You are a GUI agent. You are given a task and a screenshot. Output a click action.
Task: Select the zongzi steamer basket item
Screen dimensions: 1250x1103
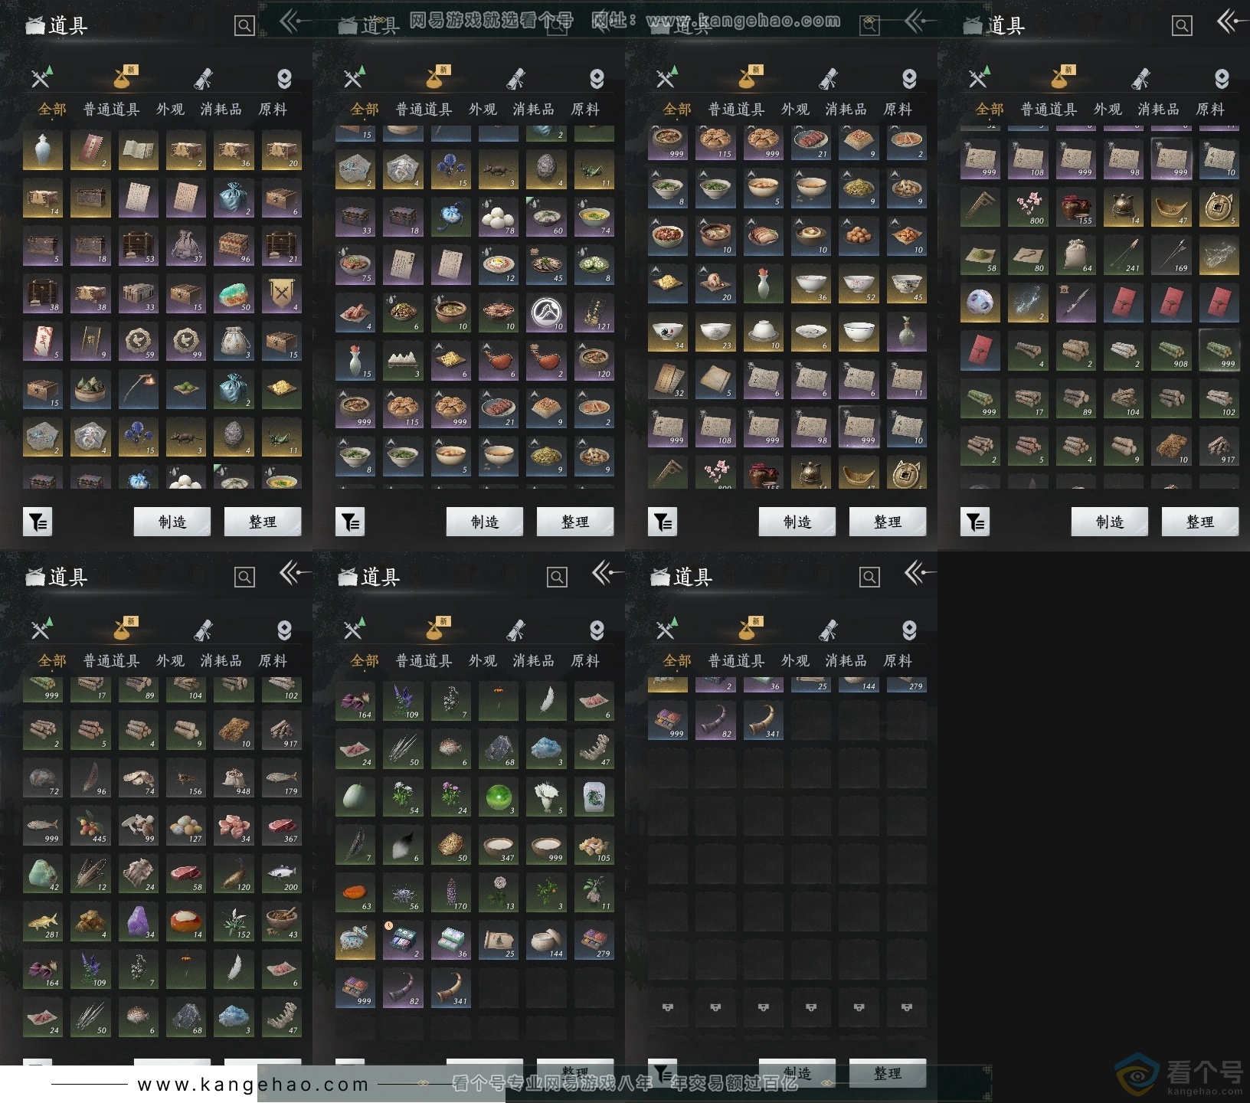click(x=90, y=390)
